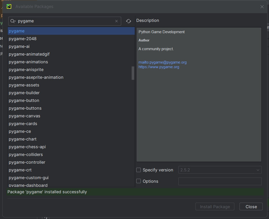Open the version 2.5.2 dropdown
Image resolution: width=269 pixels, height=219 pixels.
220,170
